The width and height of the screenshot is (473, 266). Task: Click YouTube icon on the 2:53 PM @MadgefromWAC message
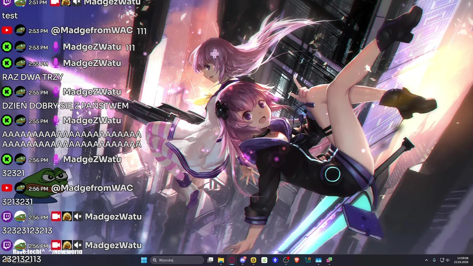click(7, 30)
